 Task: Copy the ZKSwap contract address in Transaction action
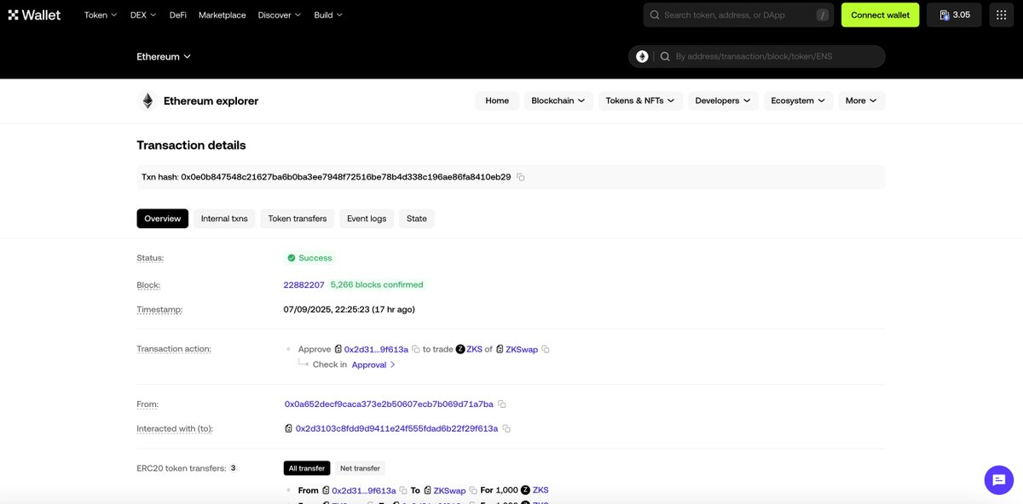(546, 349)
